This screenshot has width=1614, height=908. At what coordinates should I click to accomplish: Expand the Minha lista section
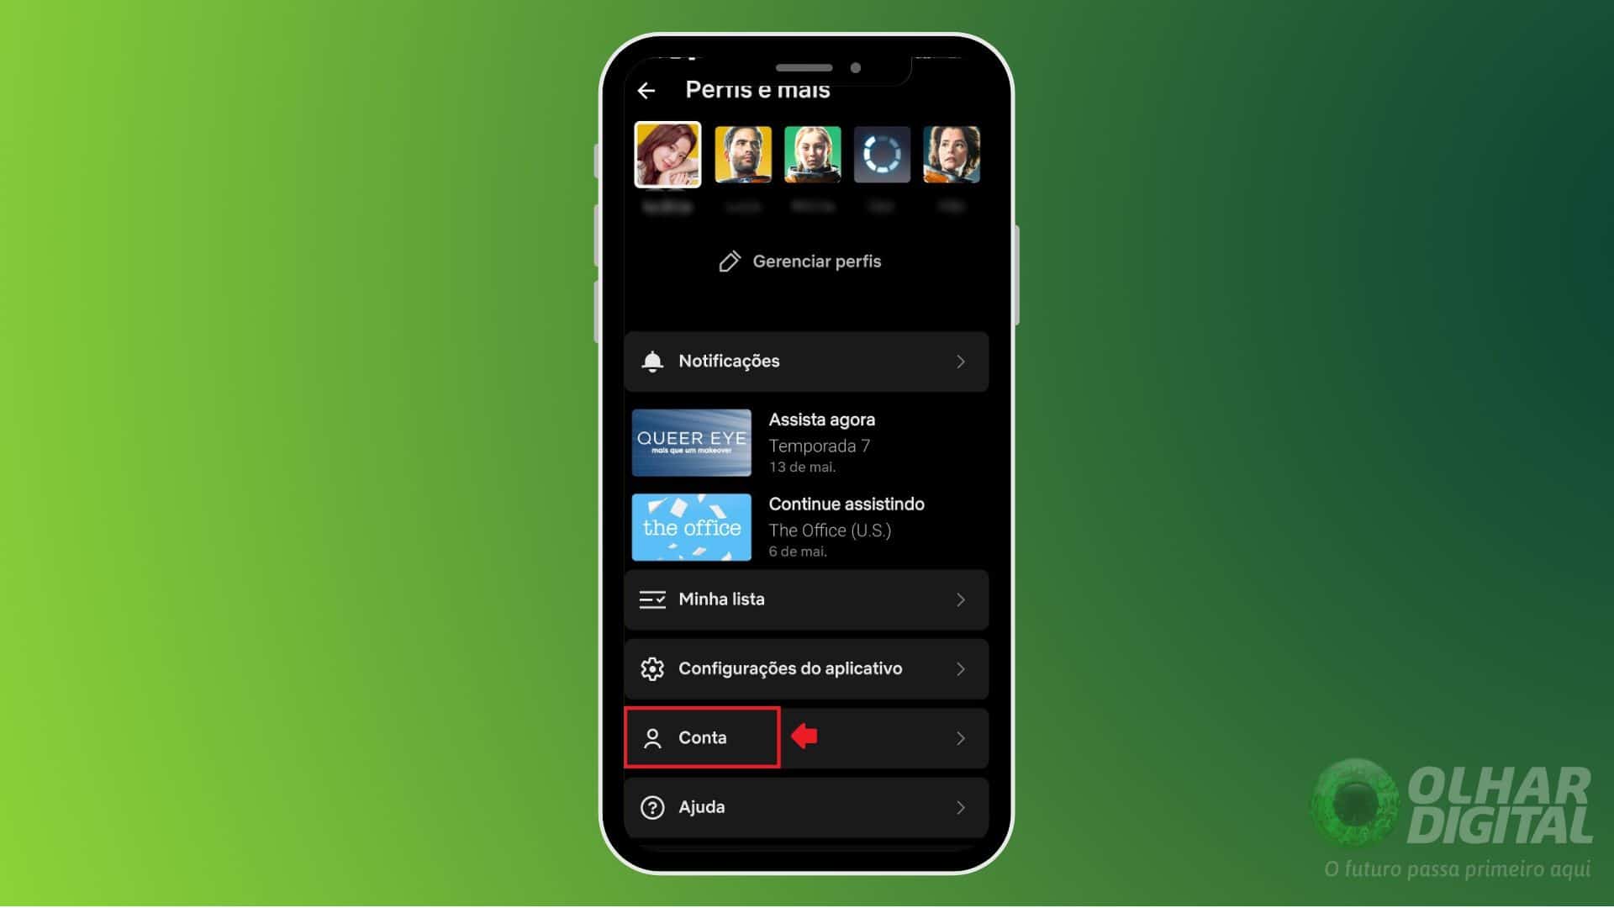(x=806, y=599)
